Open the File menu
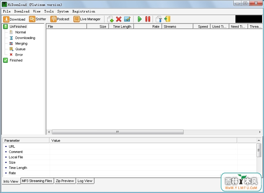 coord(7,11)
